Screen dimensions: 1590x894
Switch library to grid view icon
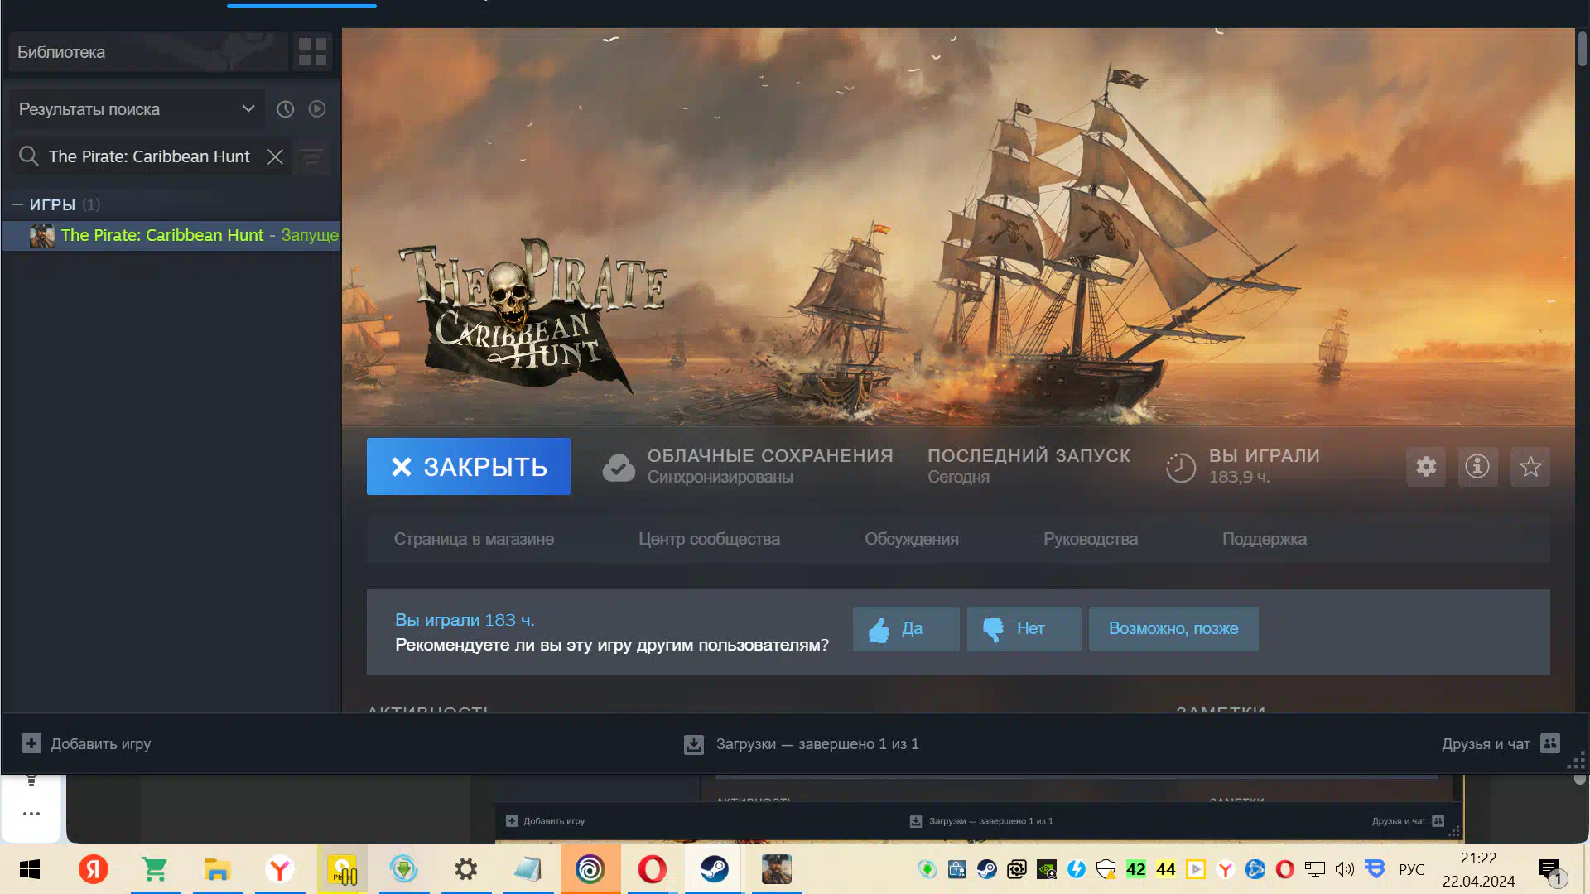(x=312, y=51)
